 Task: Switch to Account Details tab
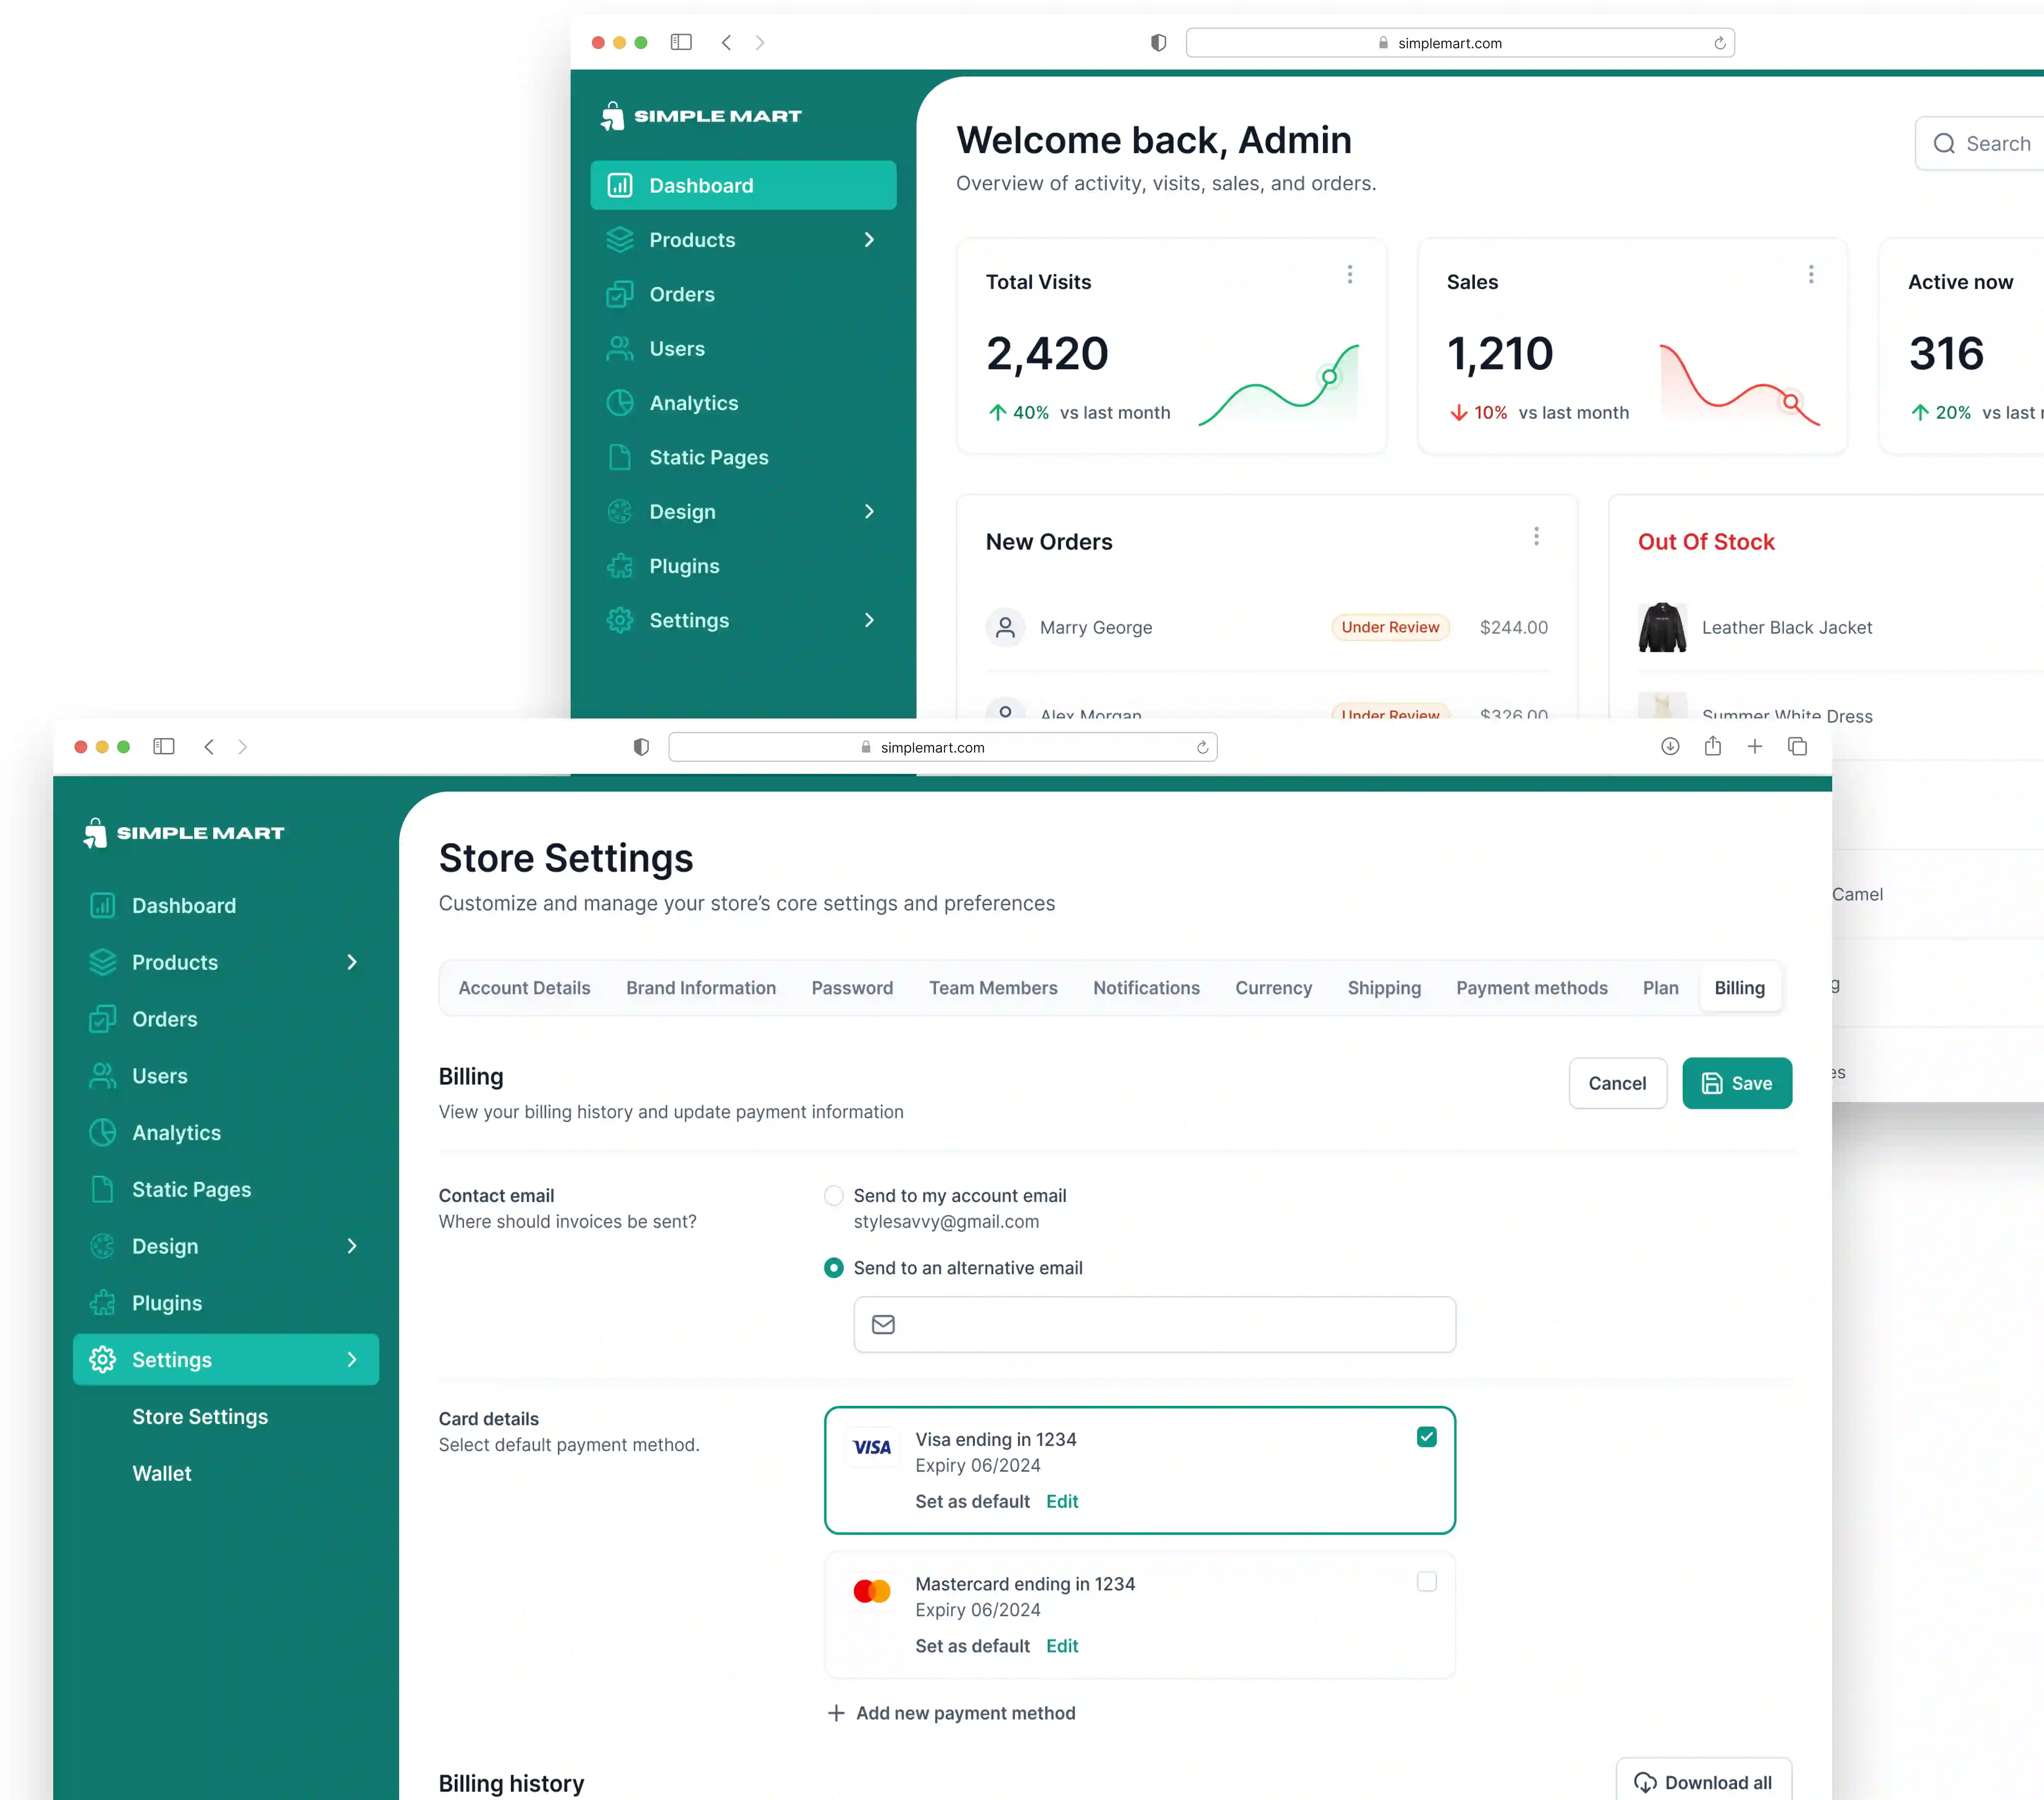pos(524,988)
